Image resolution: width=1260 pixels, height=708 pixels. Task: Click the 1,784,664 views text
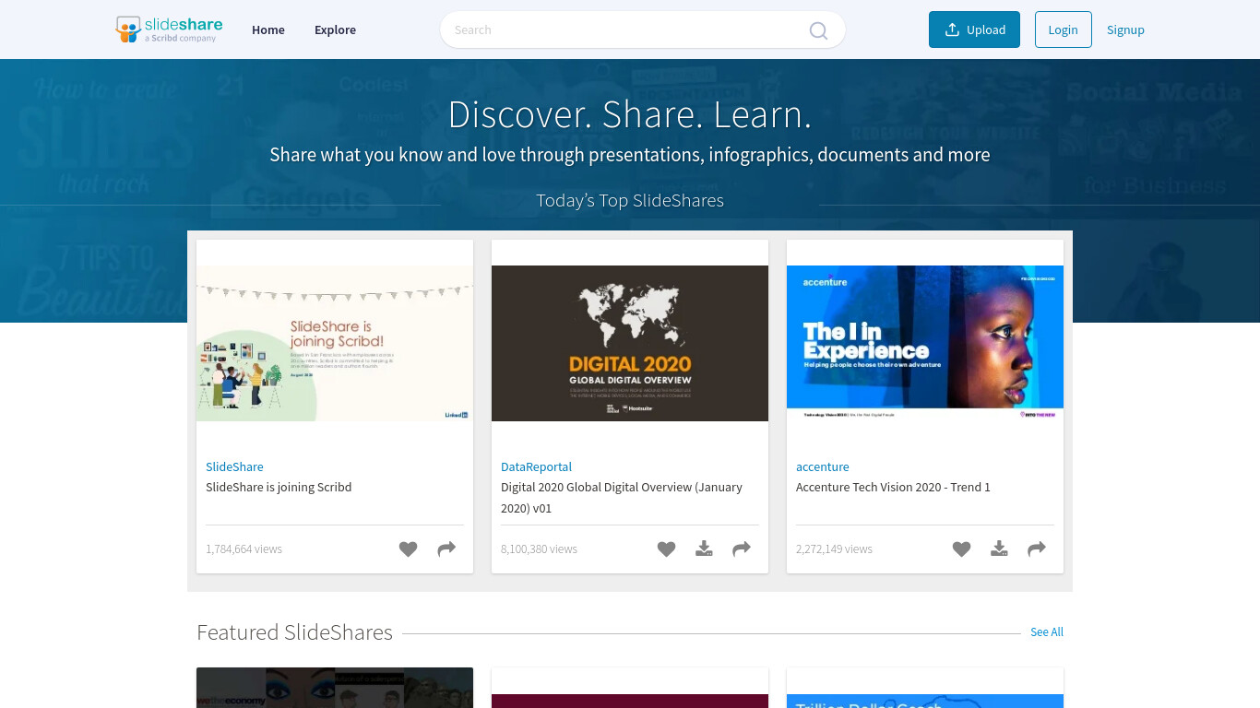244,549
